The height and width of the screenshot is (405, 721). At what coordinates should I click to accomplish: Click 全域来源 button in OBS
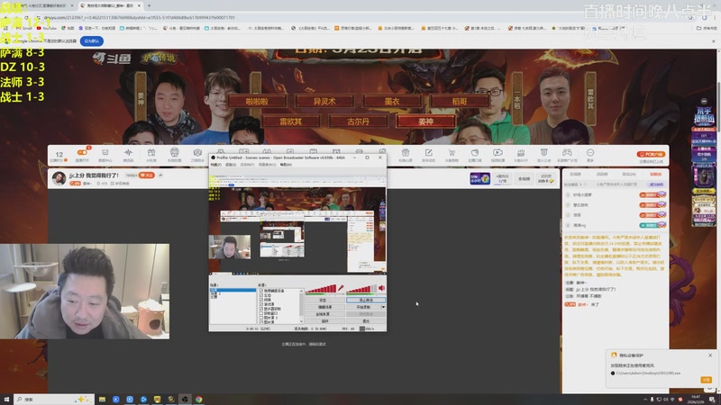324,314
